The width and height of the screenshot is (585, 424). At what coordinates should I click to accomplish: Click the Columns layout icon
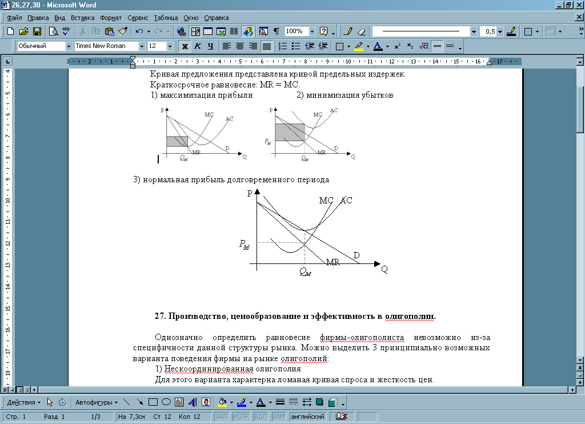(234, 31)
